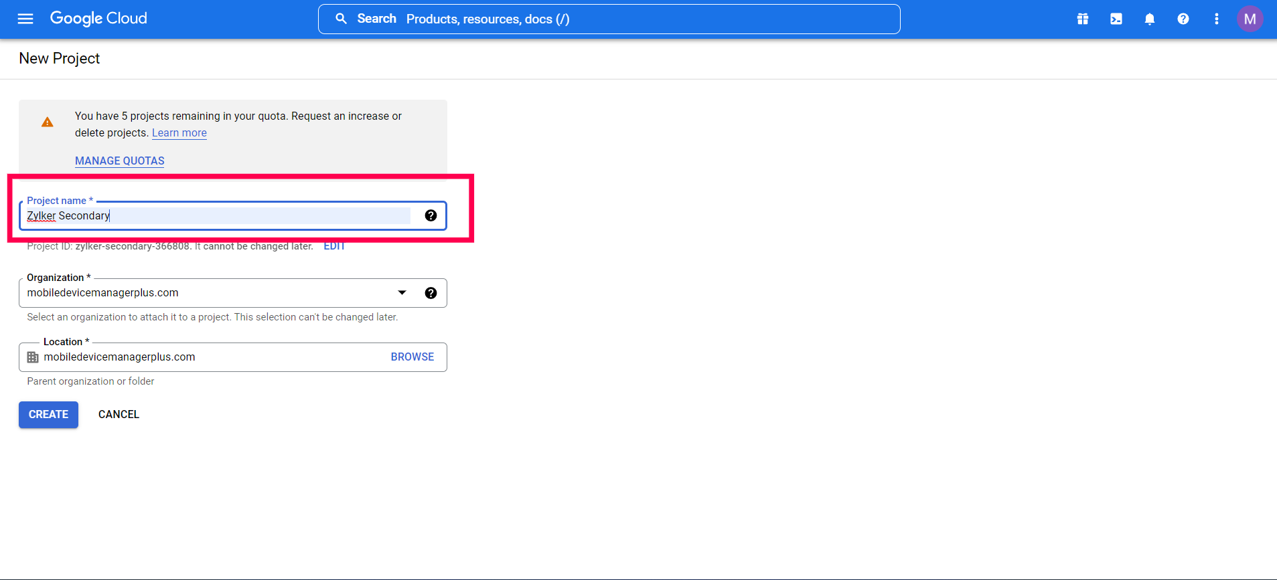Click the '5 projects remaining' quota message
This screenshot has width=1277, height=580.
(238, 124)
